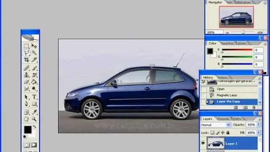Open the Navigator panel menu

coord(265,3)
